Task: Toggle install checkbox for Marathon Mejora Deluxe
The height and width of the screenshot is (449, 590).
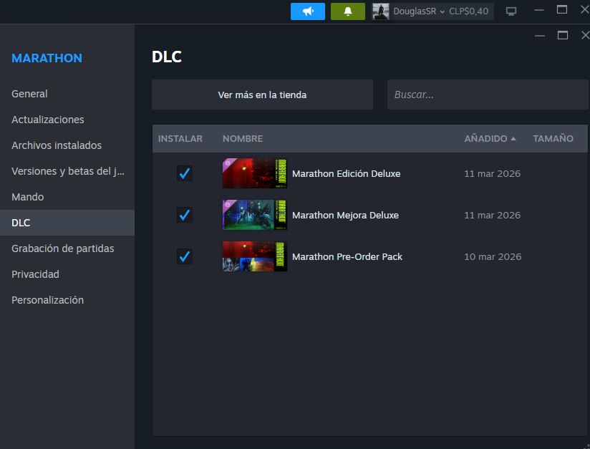Action: tap(185, 215)
